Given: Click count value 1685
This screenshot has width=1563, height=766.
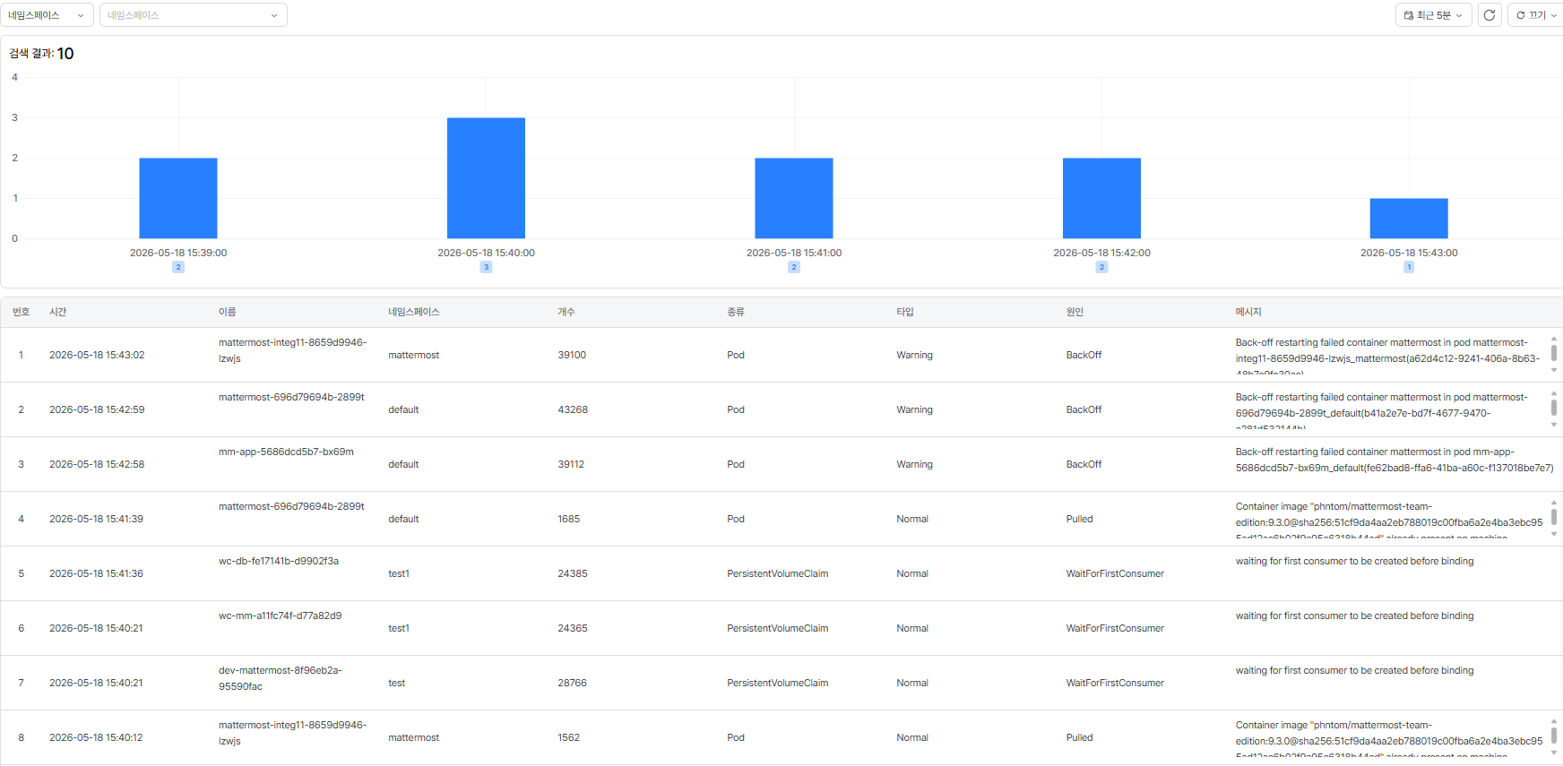Looking at the screenshot, I should click(569, 519).
